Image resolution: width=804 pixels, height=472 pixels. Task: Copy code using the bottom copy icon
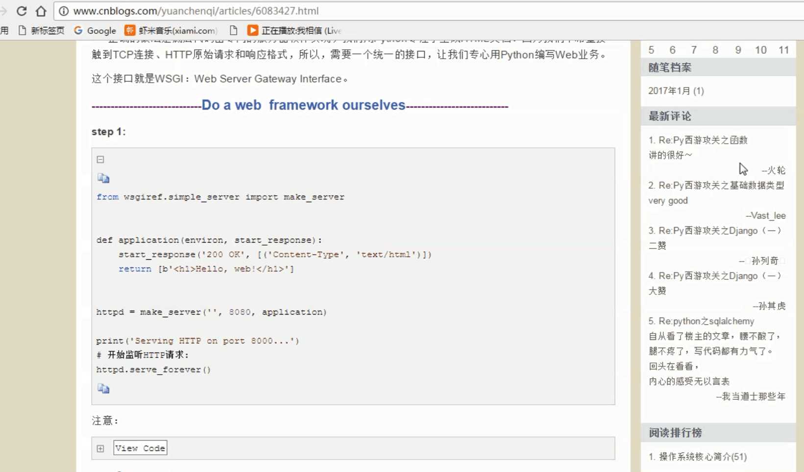tap(103, 388)
